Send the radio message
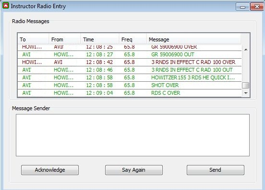265x190 pixels. [x=215, y=170]
